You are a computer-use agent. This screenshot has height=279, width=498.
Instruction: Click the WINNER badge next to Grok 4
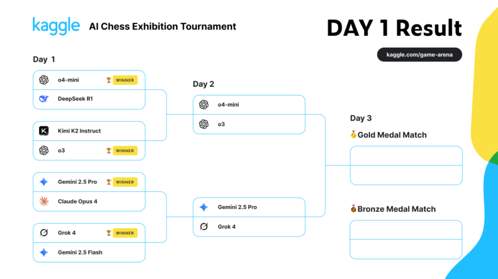tap(125, 233)
